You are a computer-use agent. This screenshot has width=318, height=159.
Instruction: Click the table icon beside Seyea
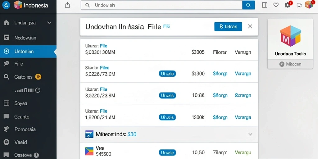(x=7, y=103)
